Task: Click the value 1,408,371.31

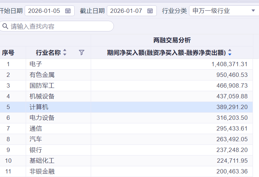Action: tap(229, 64)
